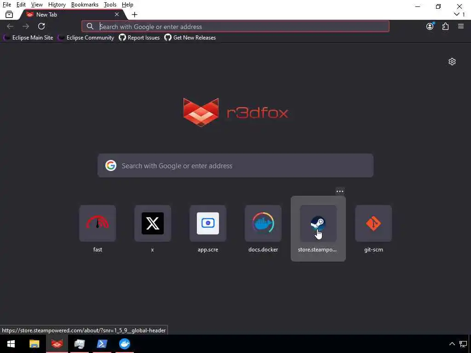
Task: Open Get New Releases bookmark
Action: point(190,38)
